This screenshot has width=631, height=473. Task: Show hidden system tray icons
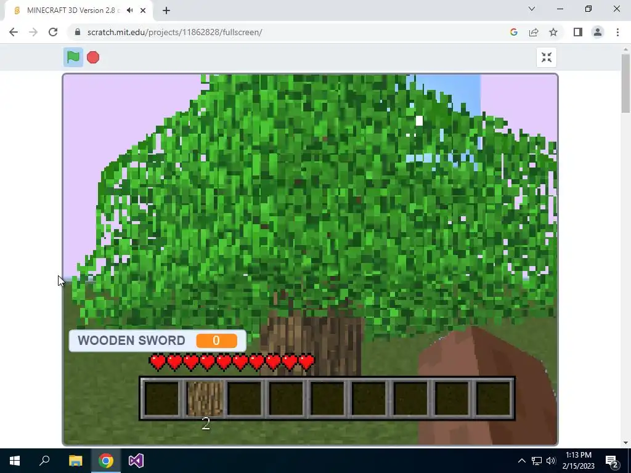(521, 461)
